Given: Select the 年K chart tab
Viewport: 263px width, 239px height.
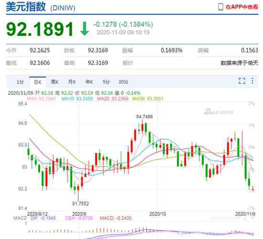Looking at the screenshot, I should pos(89,82).
